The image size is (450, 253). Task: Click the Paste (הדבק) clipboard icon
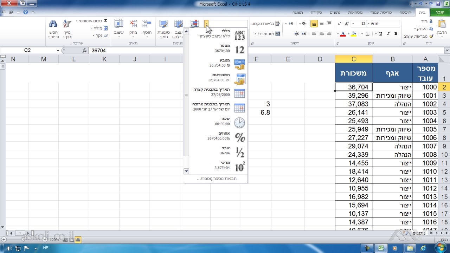tap(442, 24)
